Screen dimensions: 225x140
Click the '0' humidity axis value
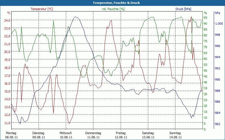(205, 129)
